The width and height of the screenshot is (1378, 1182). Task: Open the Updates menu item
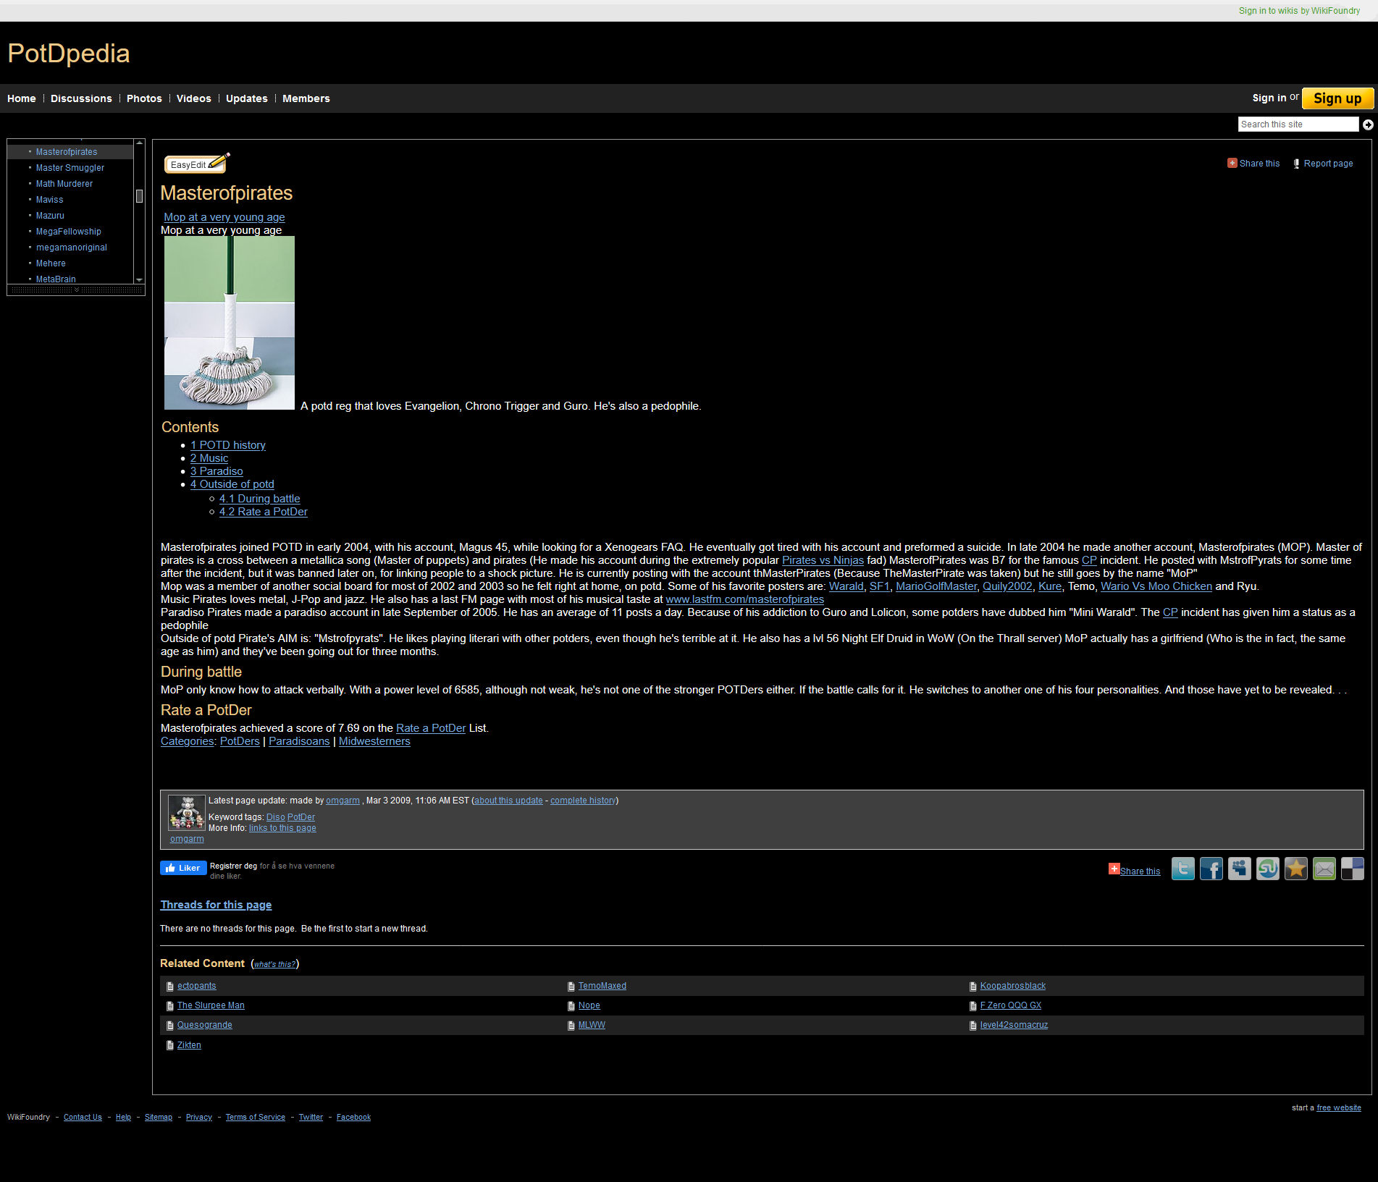247,98
